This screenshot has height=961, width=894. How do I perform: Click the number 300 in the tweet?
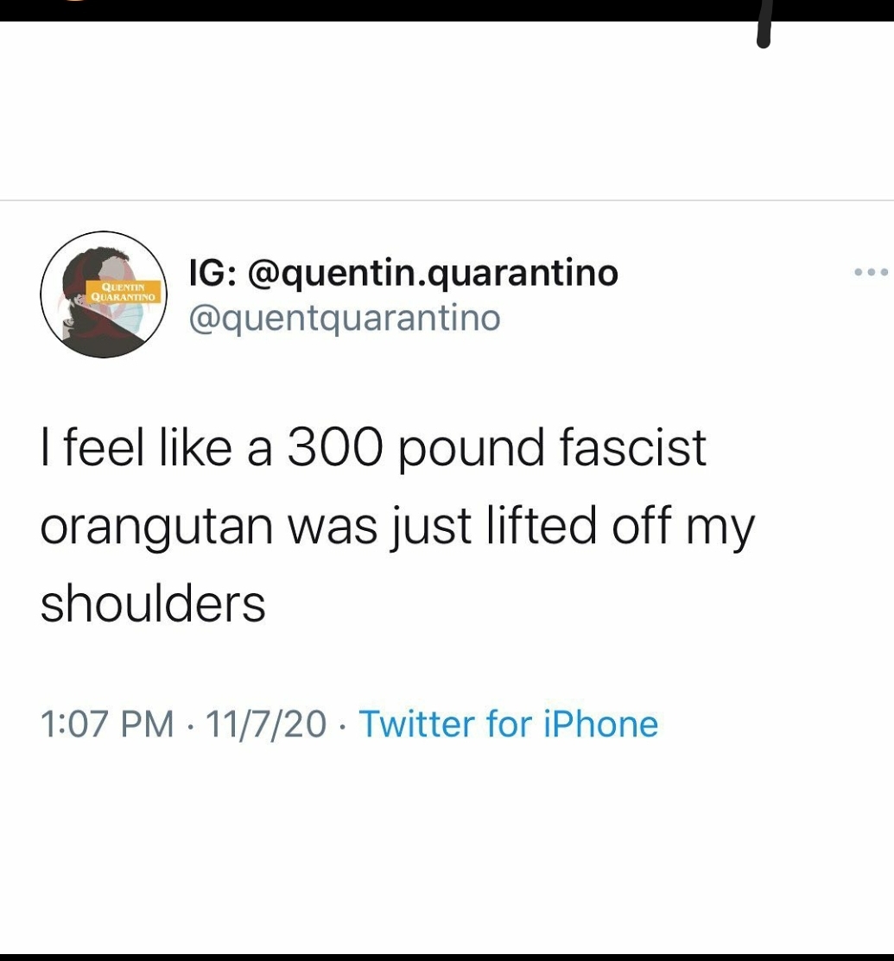tap(335, 447)
